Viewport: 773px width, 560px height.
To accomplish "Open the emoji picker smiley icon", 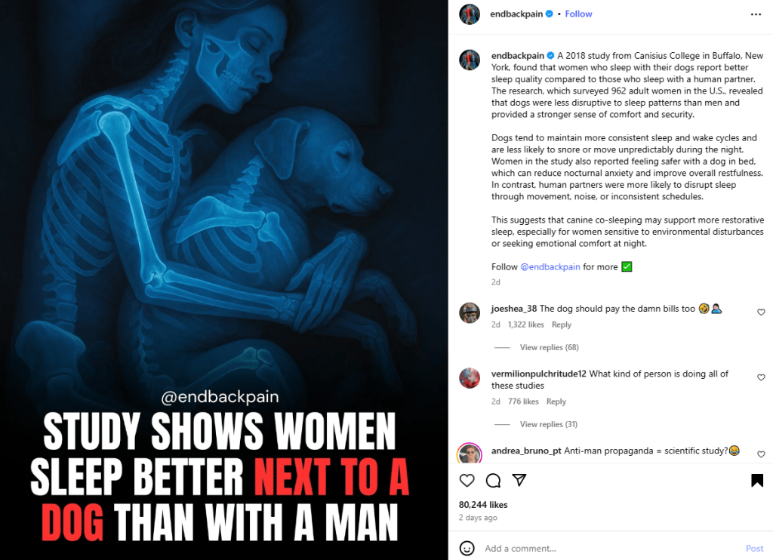I will click(x=467, y=548).
